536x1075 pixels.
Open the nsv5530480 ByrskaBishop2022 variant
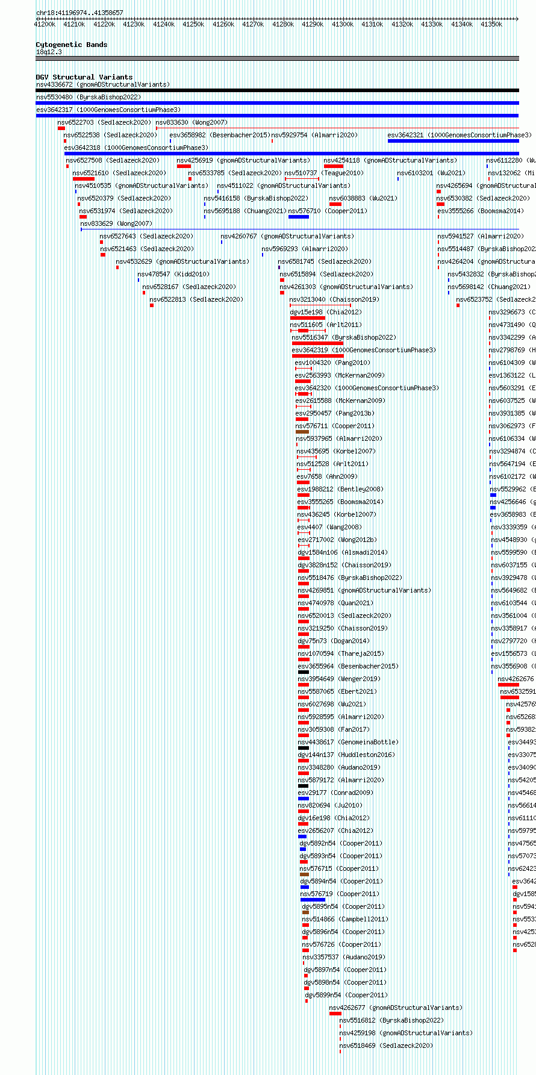point(89,97)
